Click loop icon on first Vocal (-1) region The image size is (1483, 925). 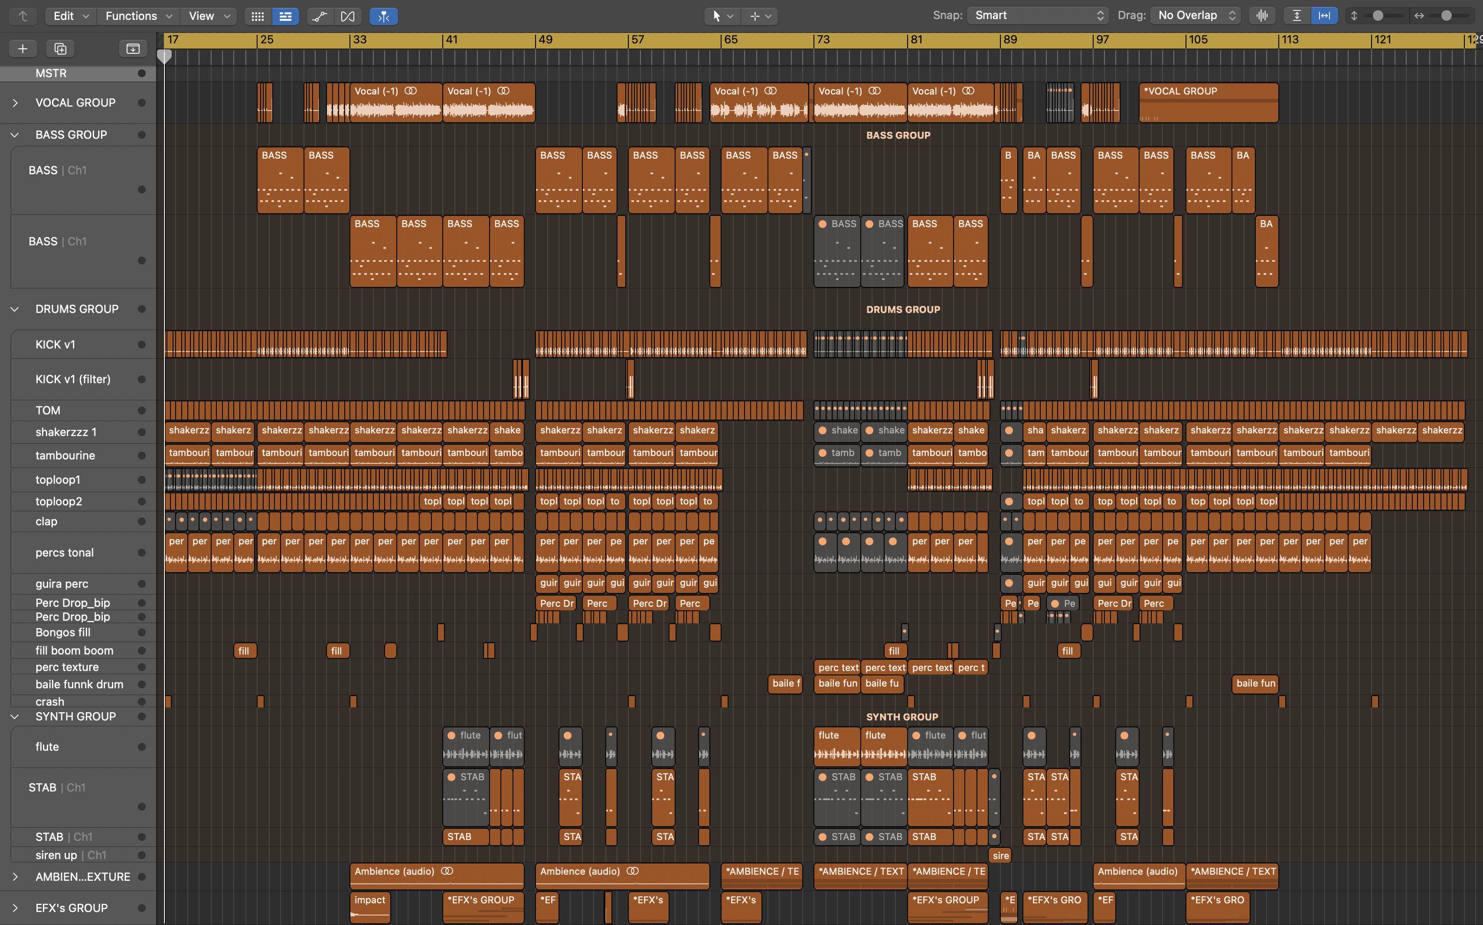411,91
